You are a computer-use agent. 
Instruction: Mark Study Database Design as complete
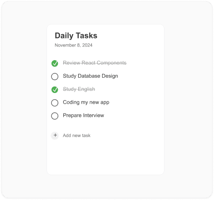coord(55,76)
